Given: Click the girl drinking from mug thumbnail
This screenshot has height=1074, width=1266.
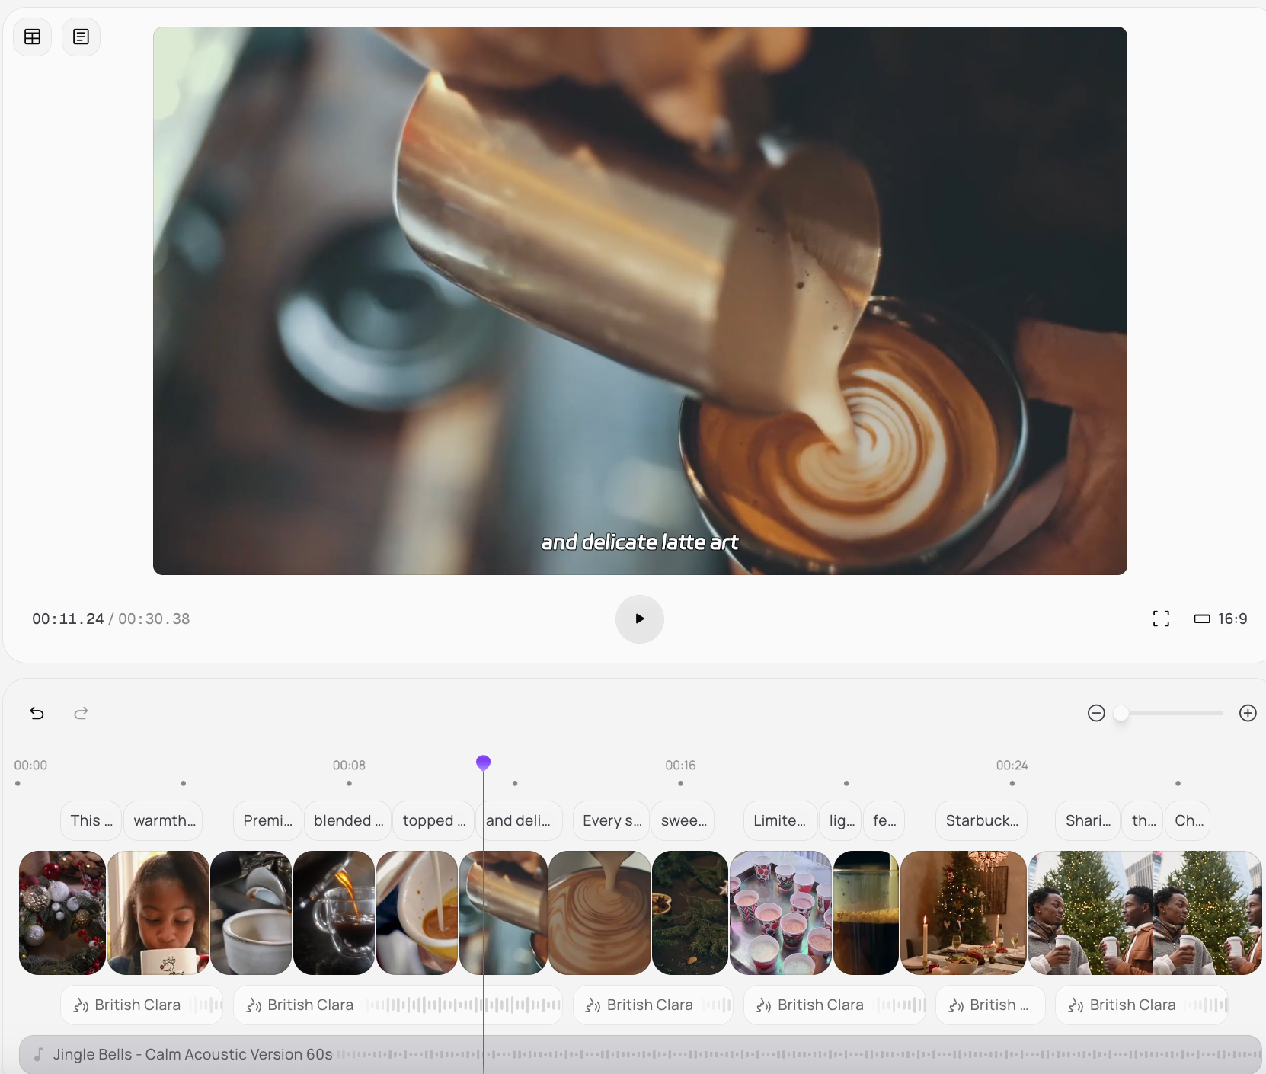Looking at the screenshot, I should [158, 913].
